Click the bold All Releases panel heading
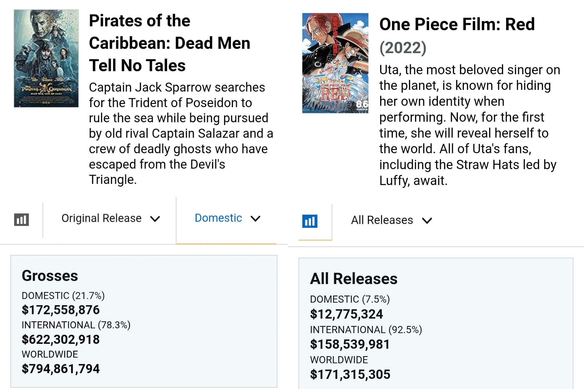The width and height of the screenshot is (584, 389). 354,279
